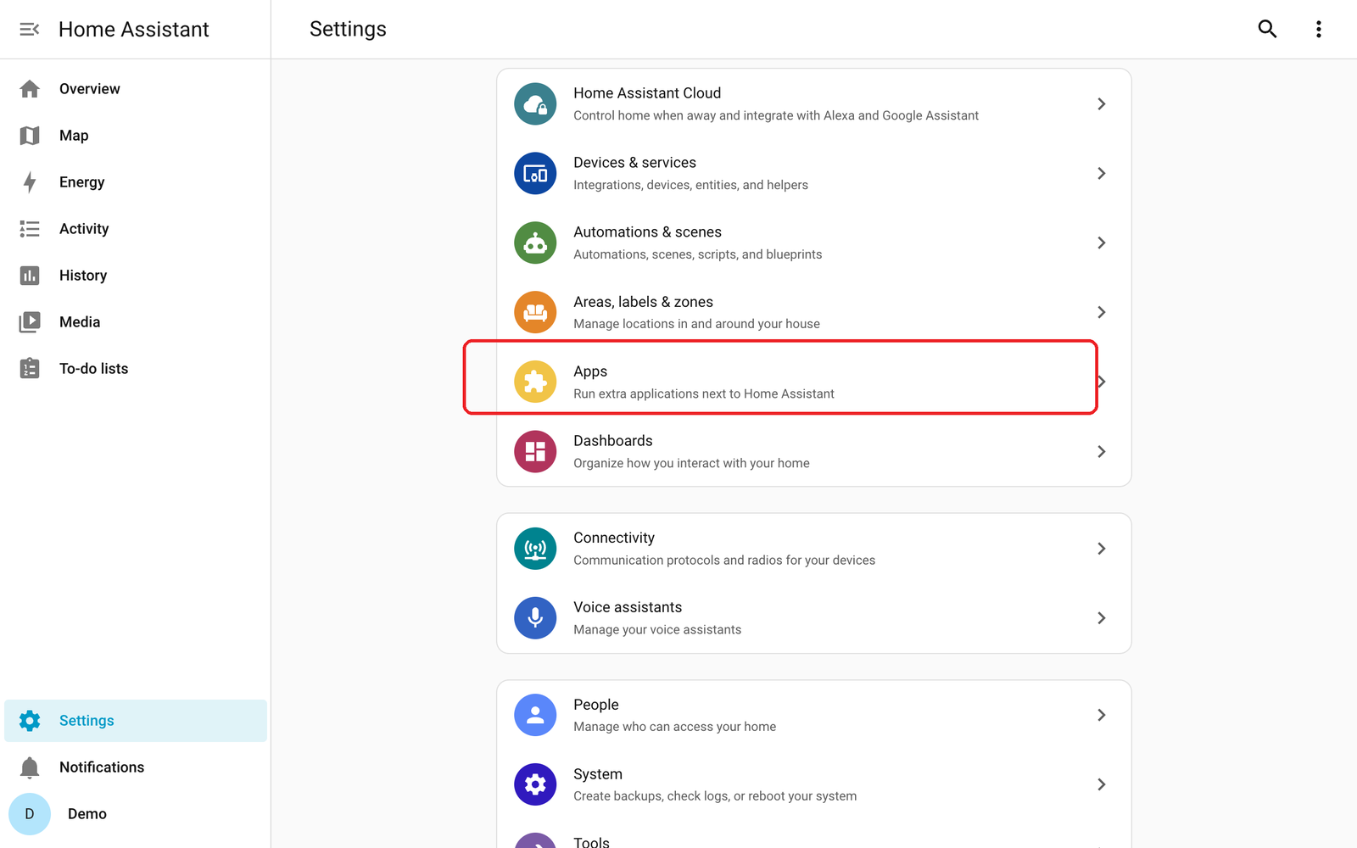Screen dimensions: 1357x848
Task: Click the Home Assistant sidebar title
Action: [134, 30]
